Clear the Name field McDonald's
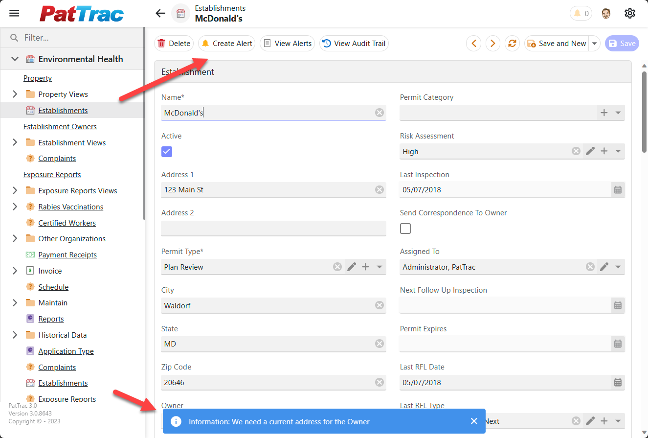The height and width of the screenshot is (438, 648). coord(380,113)
